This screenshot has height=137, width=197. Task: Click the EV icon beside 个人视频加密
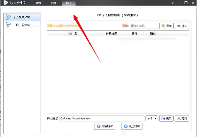click(8, 17)
